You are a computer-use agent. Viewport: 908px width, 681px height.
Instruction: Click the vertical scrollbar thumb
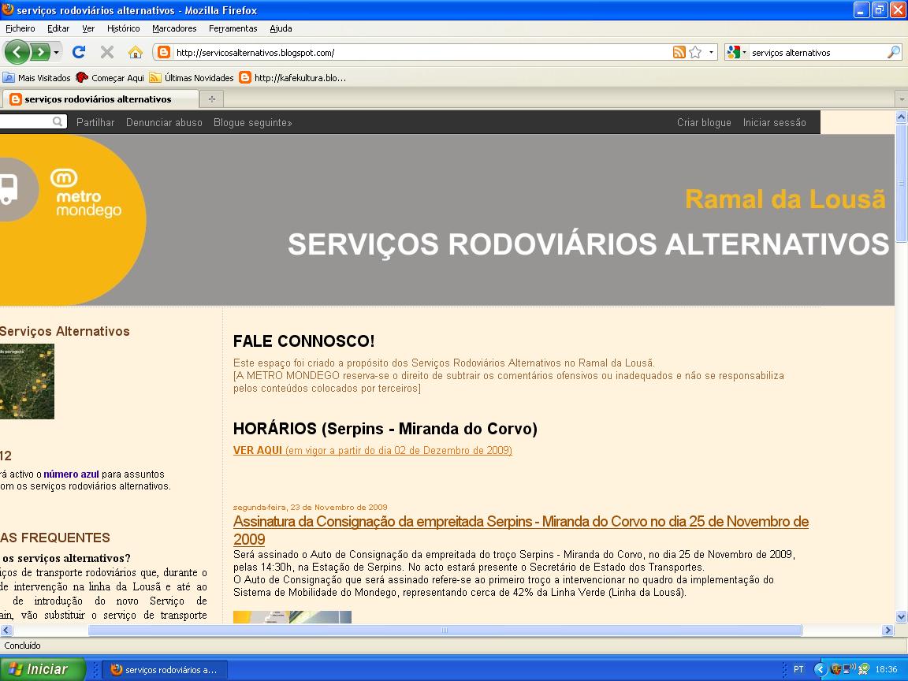point(901,182)
